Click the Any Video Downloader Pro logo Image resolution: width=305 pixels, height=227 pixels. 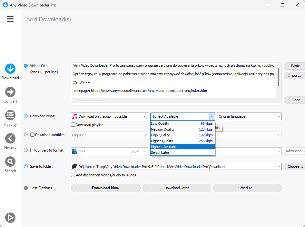pyautogui.click(x=5, y=5)
